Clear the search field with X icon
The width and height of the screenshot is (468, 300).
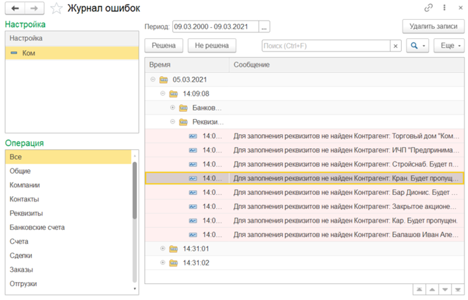point(395,46)
